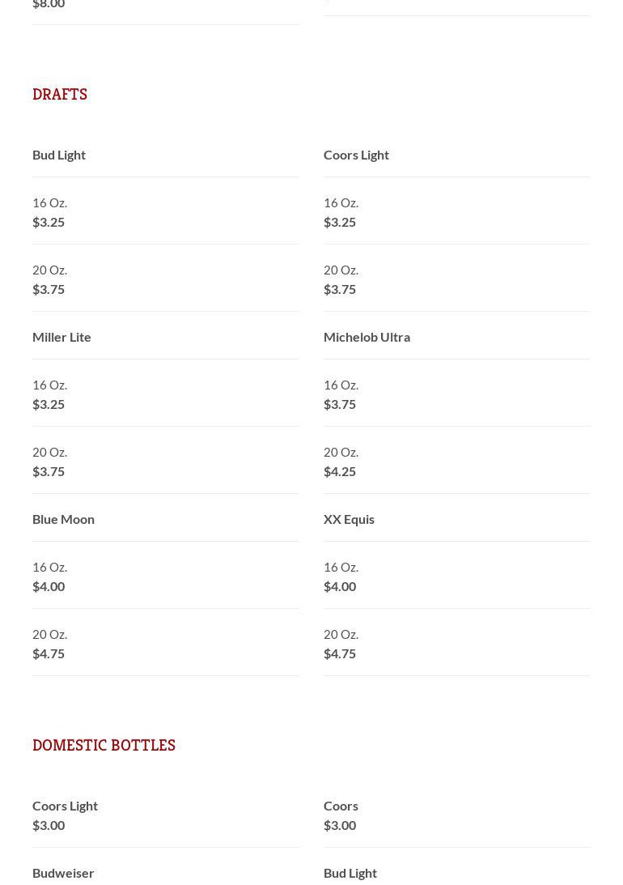Click the Drafts section heading

[x=60, y=95]
